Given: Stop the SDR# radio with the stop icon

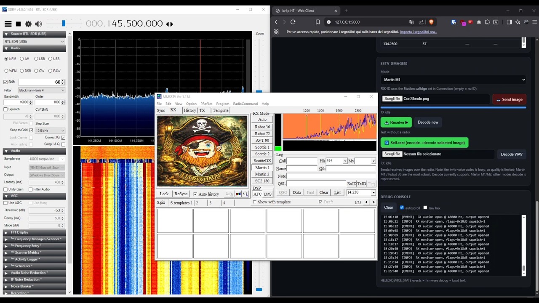Looking at the screenshot, I should coord(19,24).
